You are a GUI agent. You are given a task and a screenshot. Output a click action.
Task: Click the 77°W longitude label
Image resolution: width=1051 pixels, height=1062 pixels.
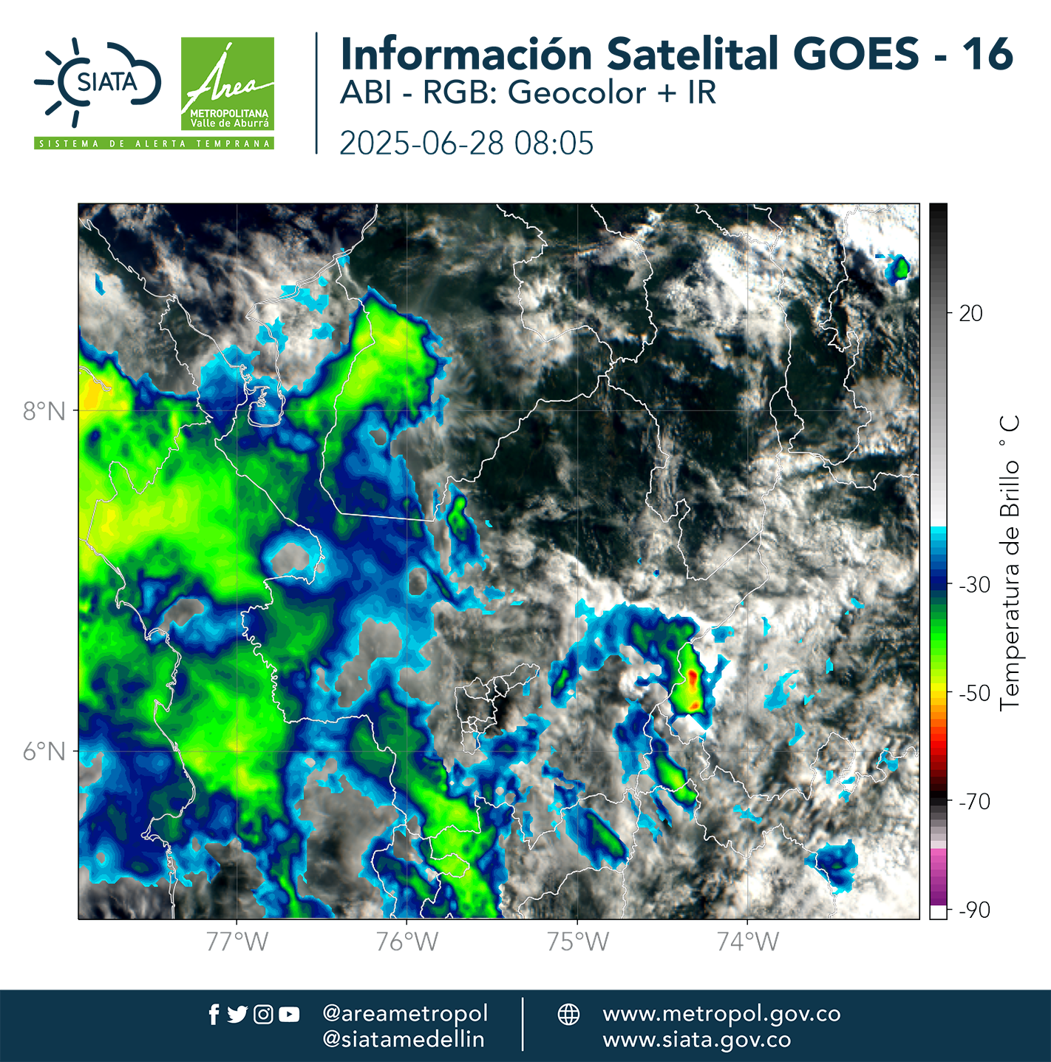(237, 941)
